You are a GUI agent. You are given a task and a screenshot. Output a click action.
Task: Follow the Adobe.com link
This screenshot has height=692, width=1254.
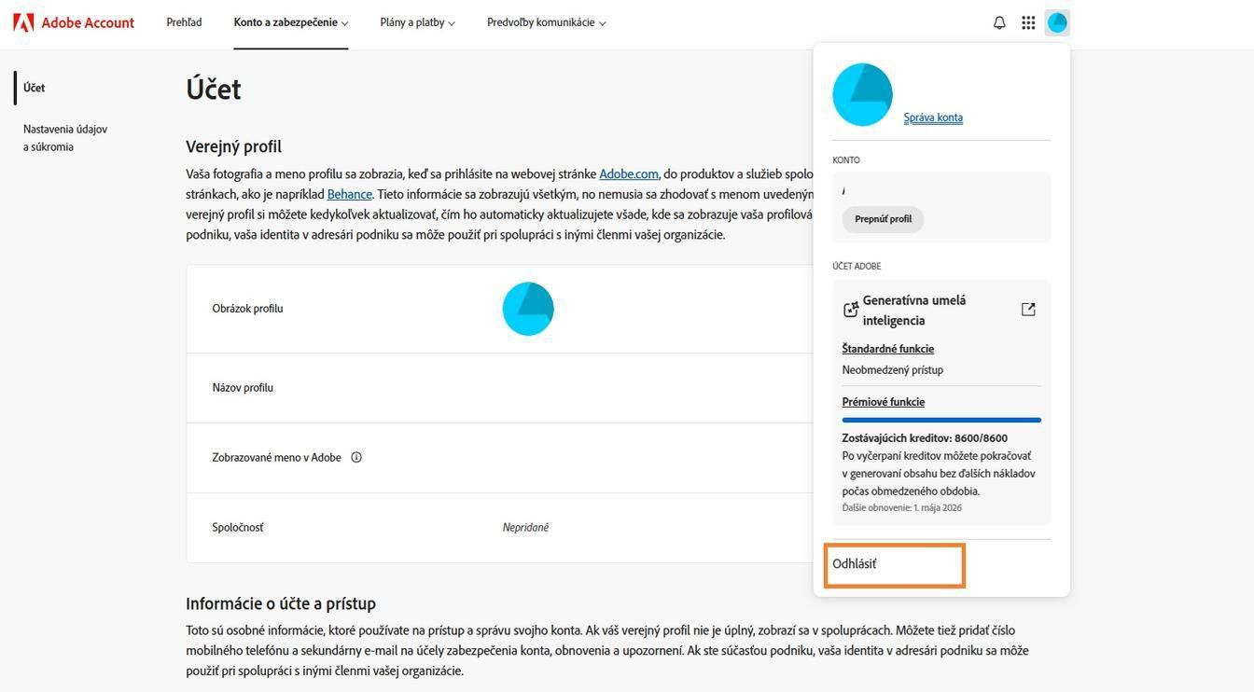pyautogui.click(x=629, y=173)
